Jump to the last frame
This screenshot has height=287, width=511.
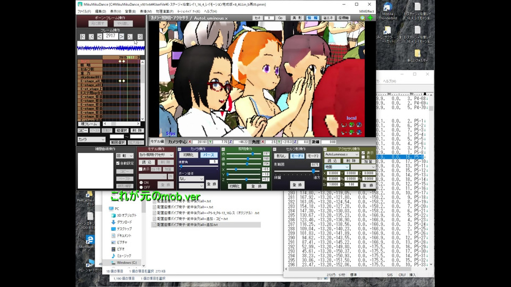[x=140, y=37]
